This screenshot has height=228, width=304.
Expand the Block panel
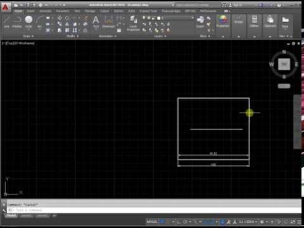205,36
